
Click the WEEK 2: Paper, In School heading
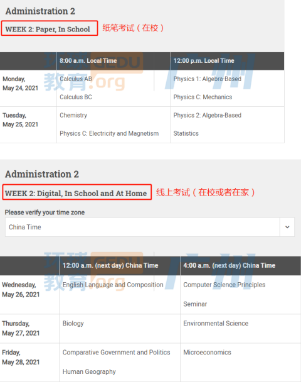[x=48, y=29]
